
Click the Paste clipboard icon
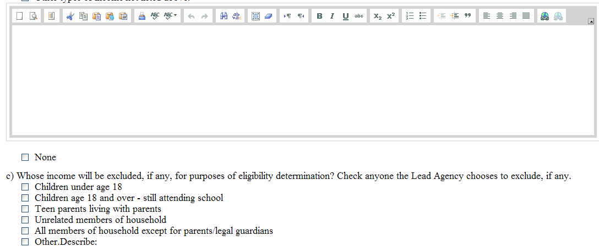coord(97,16)
